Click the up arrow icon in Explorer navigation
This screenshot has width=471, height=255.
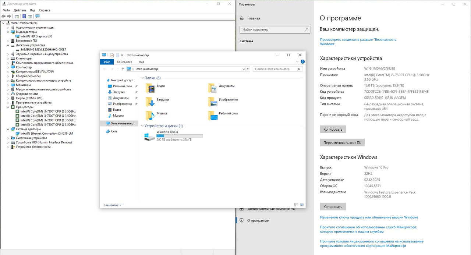click(123, 69)
